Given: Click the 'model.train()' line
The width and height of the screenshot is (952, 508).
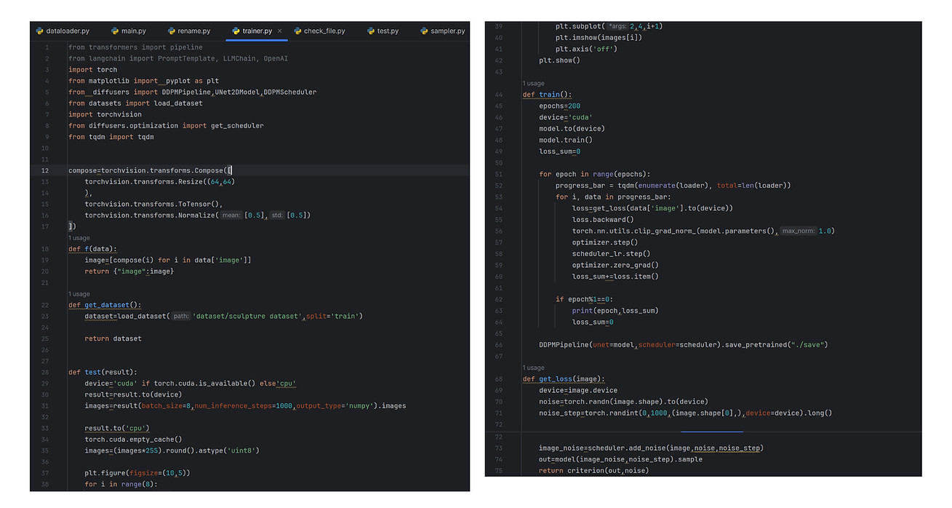Looking at the screenshot, I should pos(566,140).
